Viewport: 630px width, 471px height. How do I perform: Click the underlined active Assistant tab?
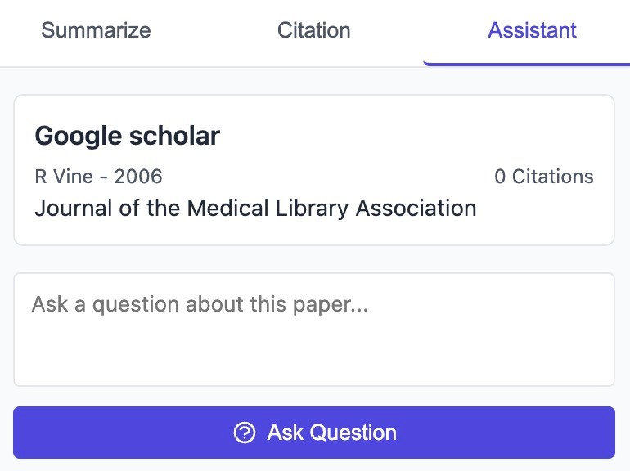[x=532, y=31]
